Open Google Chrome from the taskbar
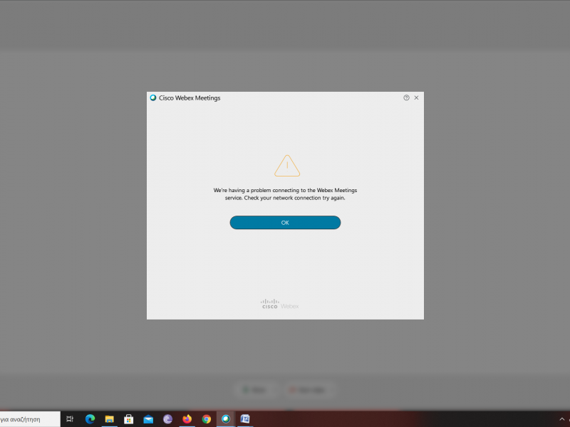Screen dimensions: 570x427 point(206,418)
